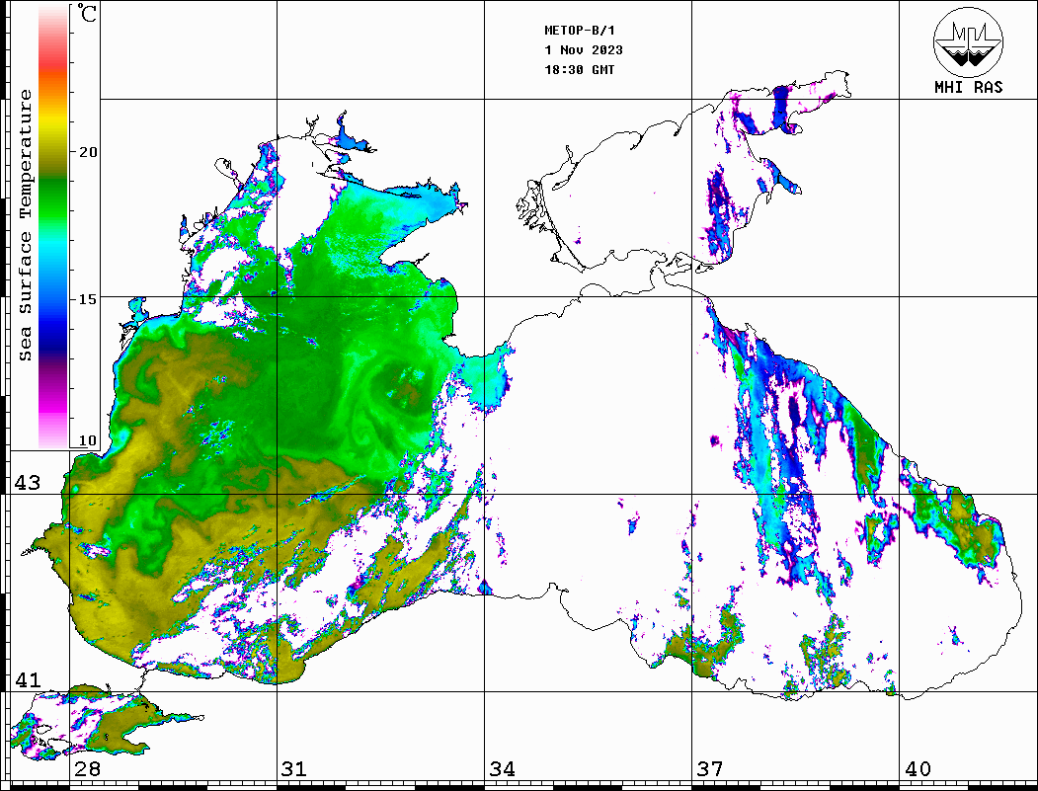
Task: Click latitude label '41'
Action: (27, 679)
